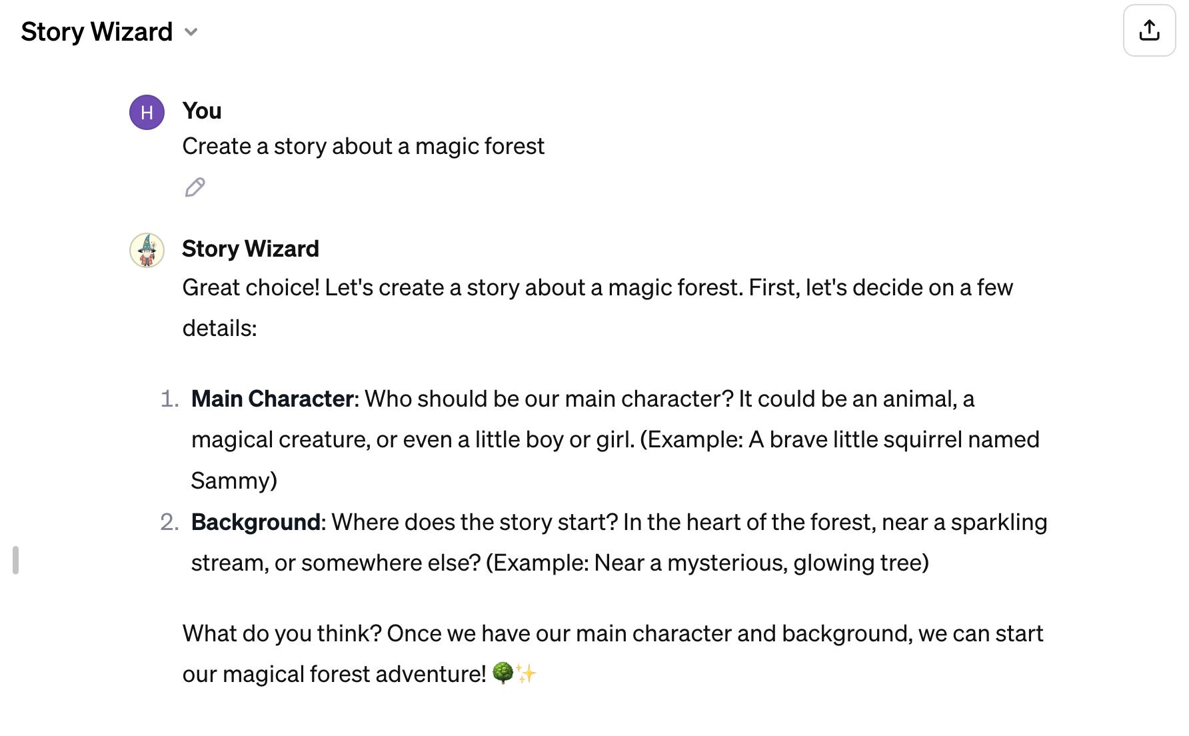Click the Story Wizard wizard avatar
Viewport: 1189px width, 736px height.
[x=147, y=250]
